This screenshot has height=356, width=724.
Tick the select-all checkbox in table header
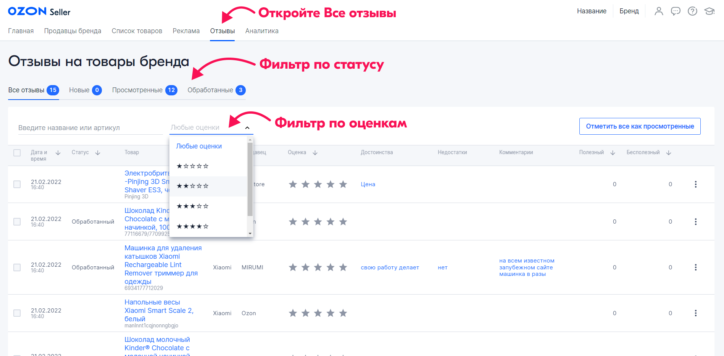[17, 153]
